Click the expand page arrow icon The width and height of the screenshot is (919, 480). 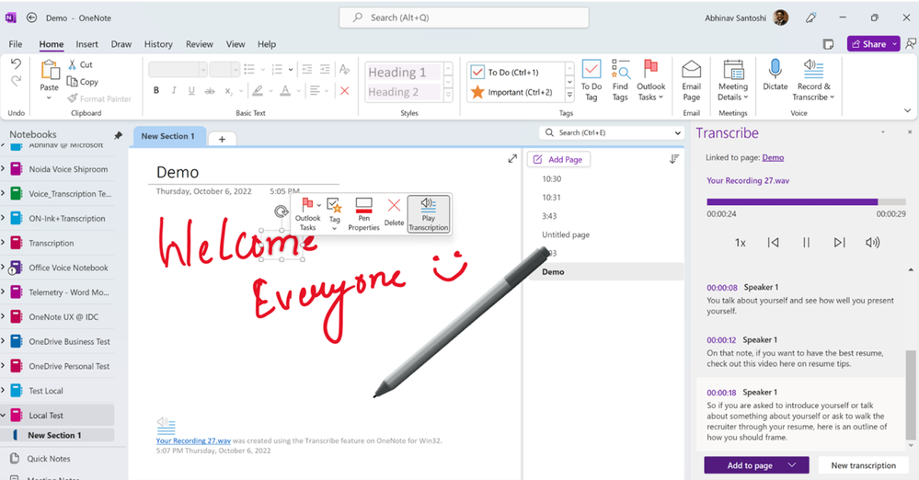point(512,159)
